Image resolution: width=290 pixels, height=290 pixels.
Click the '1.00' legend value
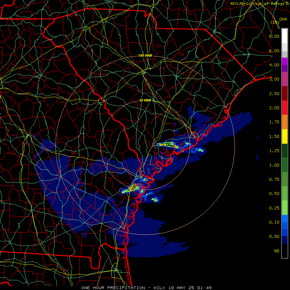point(274,165)
